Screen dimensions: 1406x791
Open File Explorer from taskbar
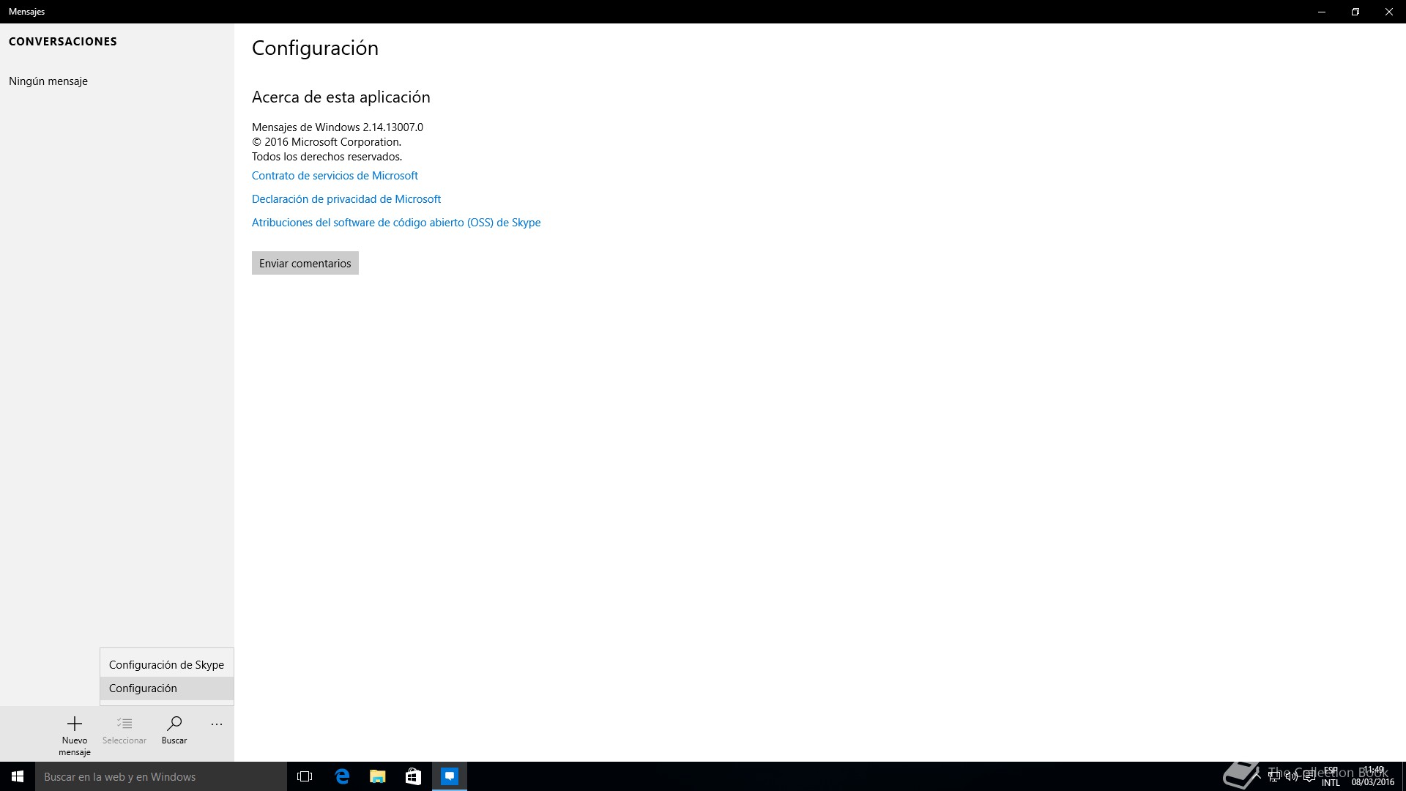(x=377, y=776)
